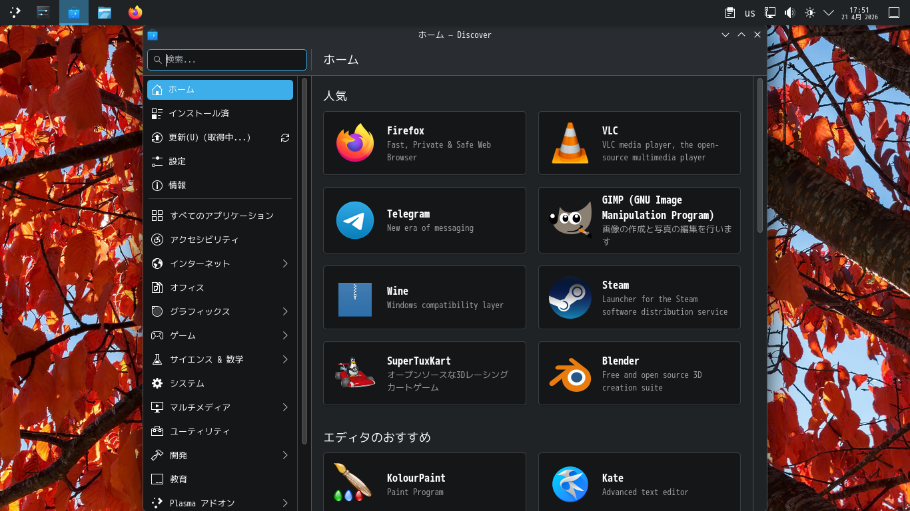Click the Telegram paper plane icon
Image resolution: width=910 pixels, height=511 pixels.
[x=355, y=220]
